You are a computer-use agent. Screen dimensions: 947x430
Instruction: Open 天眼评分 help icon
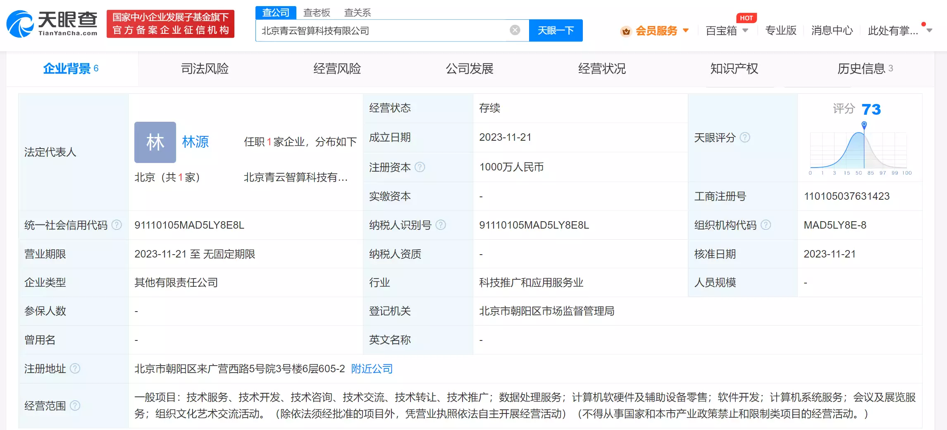[x=745, y=137]
